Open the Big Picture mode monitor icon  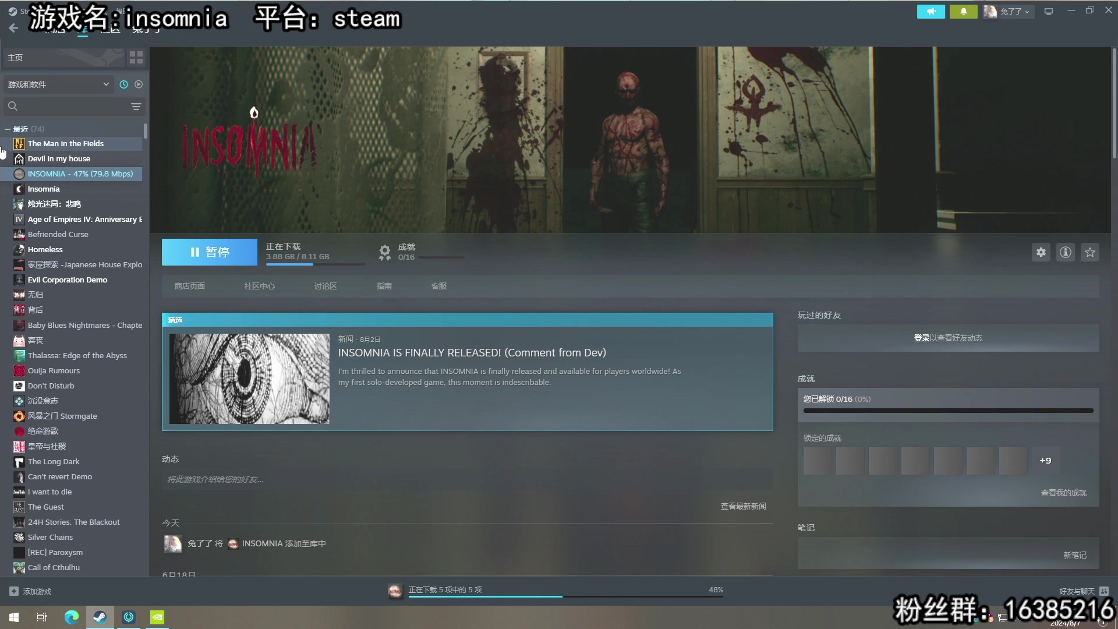click(1049, 12)
